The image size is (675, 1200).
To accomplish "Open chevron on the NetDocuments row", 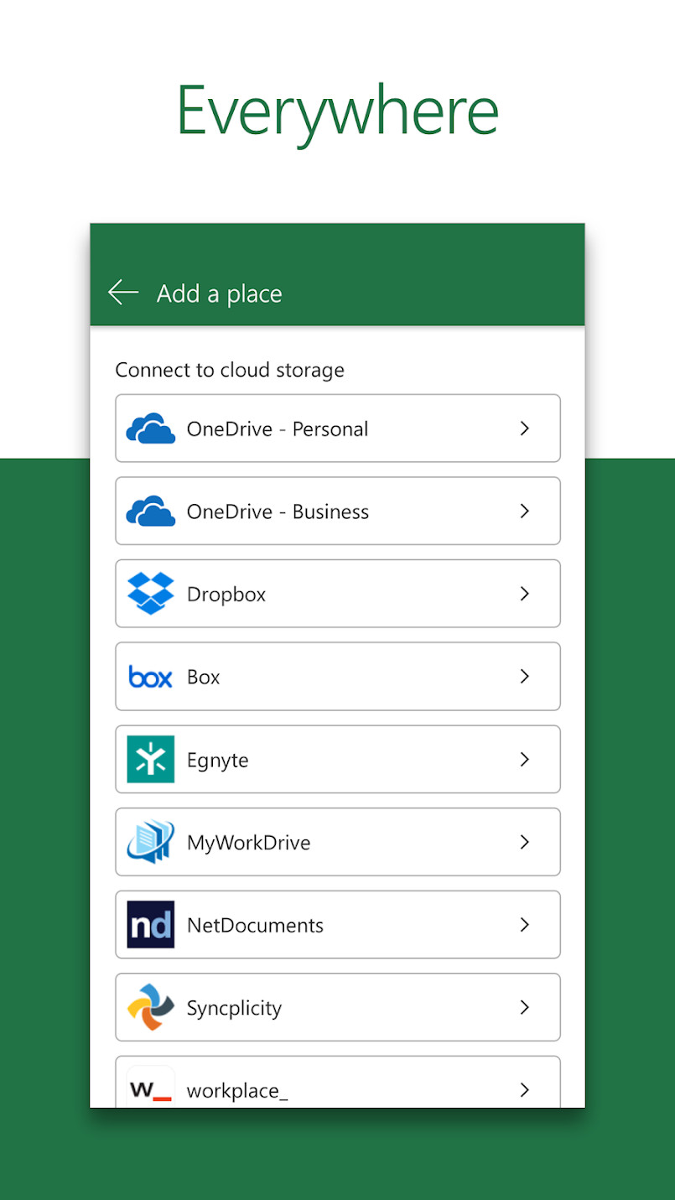I will pos(525,924).
